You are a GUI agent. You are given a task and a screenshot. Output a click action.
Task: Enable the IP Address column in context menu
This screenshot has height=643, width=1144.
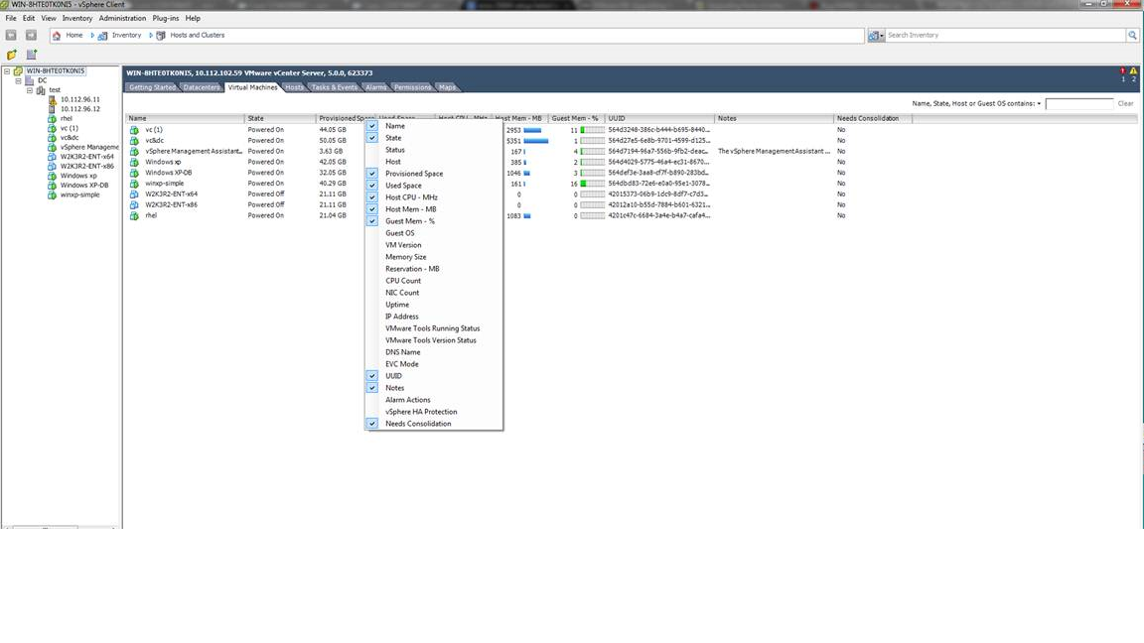[402, 317]
